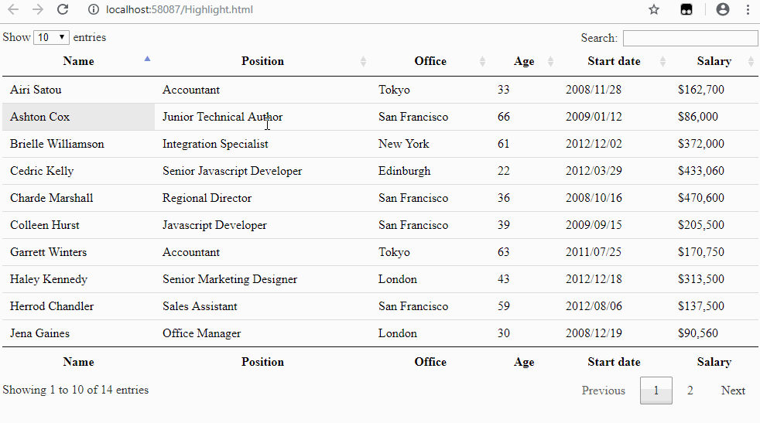This screenshot has width=760, height=423.
Task: Click the New York office cell
Action: 430,144
